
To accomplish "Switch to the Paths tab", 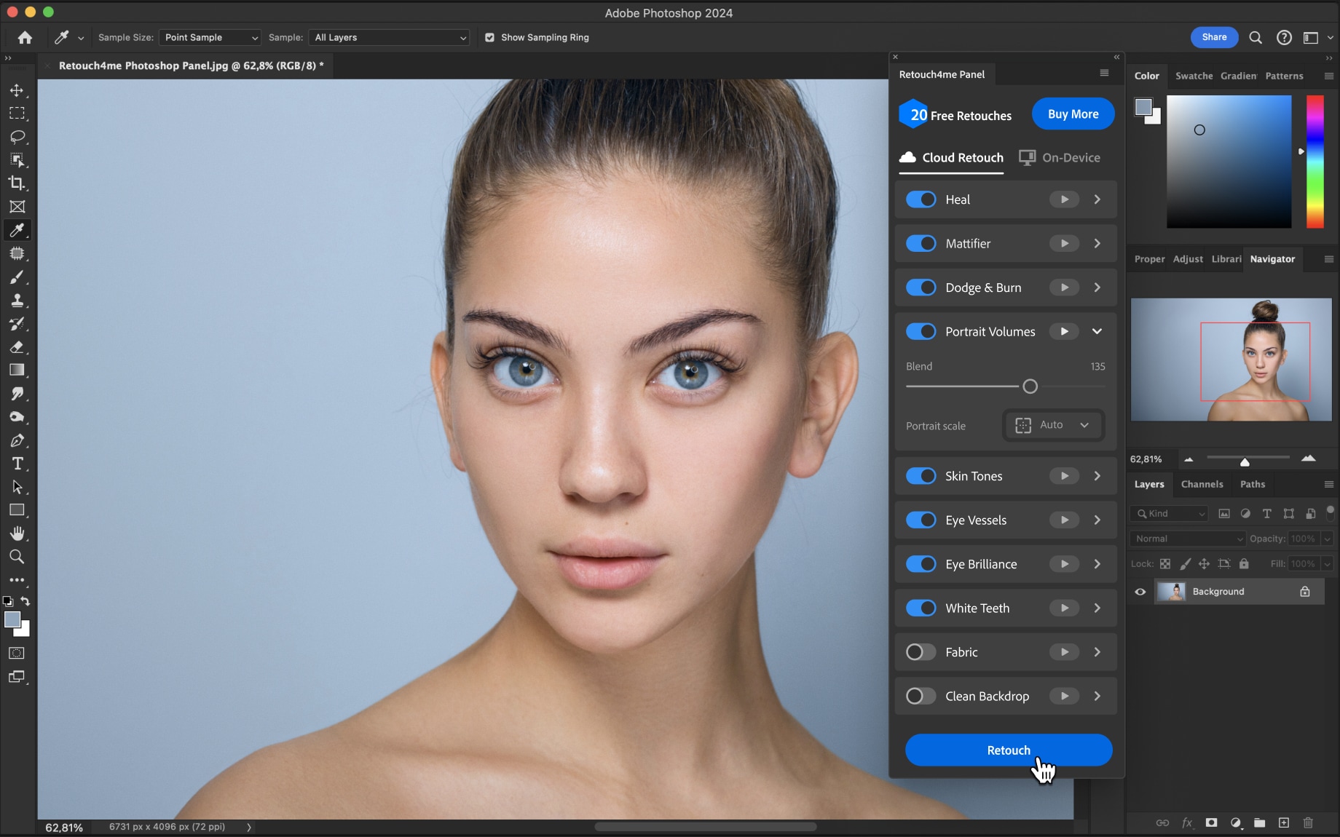I will coord(1253,484).
